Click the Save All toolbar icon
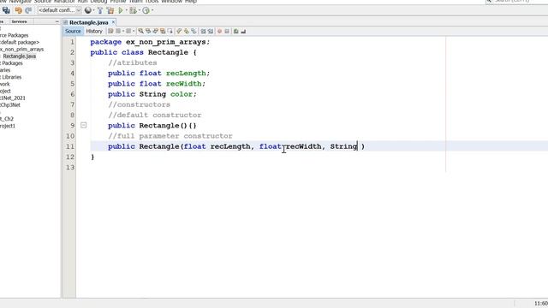 (6, 10)
